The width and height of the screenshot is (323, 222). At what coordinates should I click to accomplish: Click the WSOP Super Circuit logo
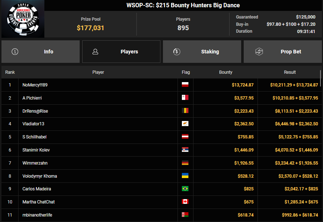click(x=22, y=19)
